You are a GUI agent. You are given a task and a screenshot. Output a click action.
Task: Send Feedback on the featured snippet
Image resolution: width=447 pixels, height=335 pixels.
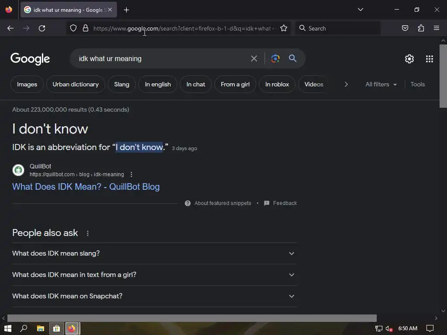pyautogui.click(x=281, y=203)
